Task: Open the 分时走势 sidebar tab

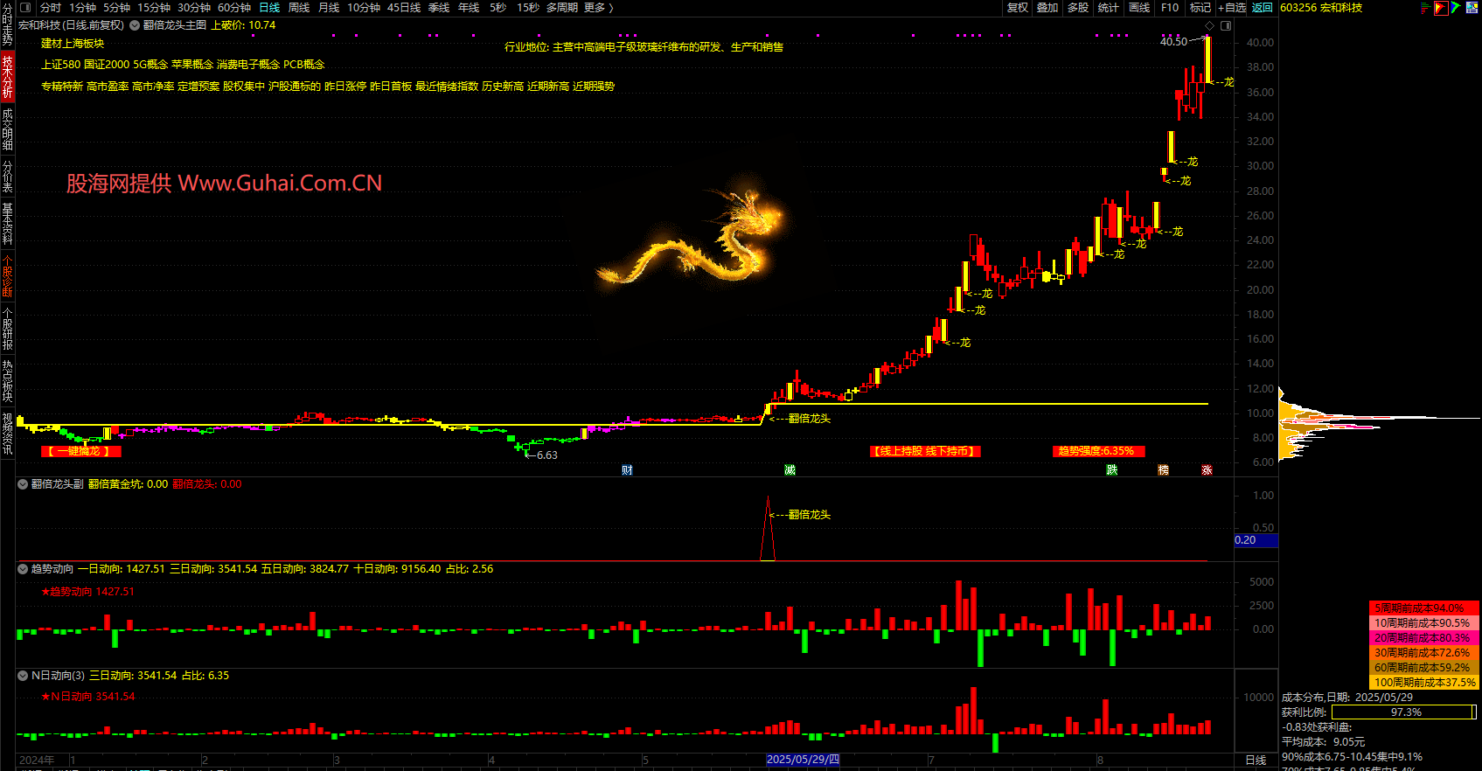Action: (7, 25)
